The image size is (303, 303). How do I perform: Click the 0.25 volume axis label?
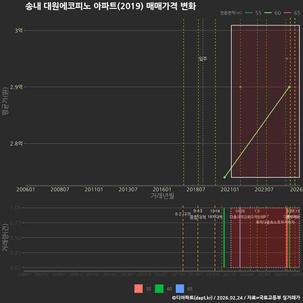pos(16,253)
